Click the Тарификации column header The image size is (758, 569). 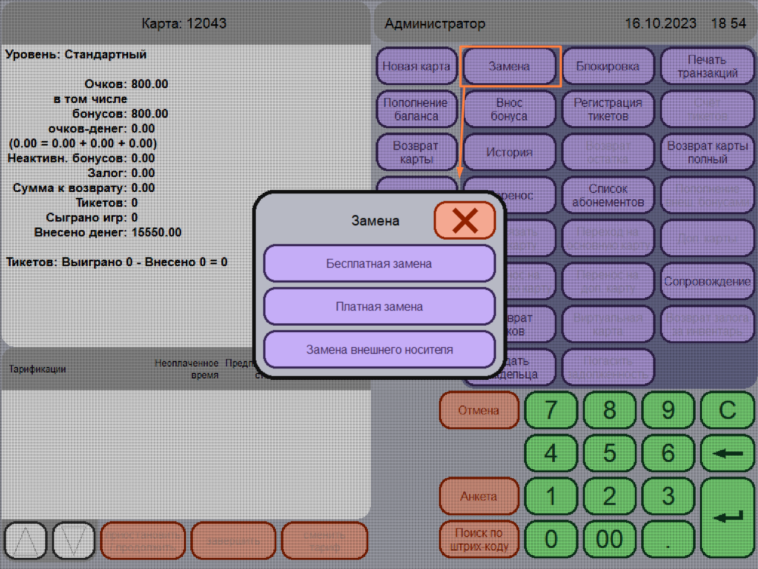pos(37,368)
